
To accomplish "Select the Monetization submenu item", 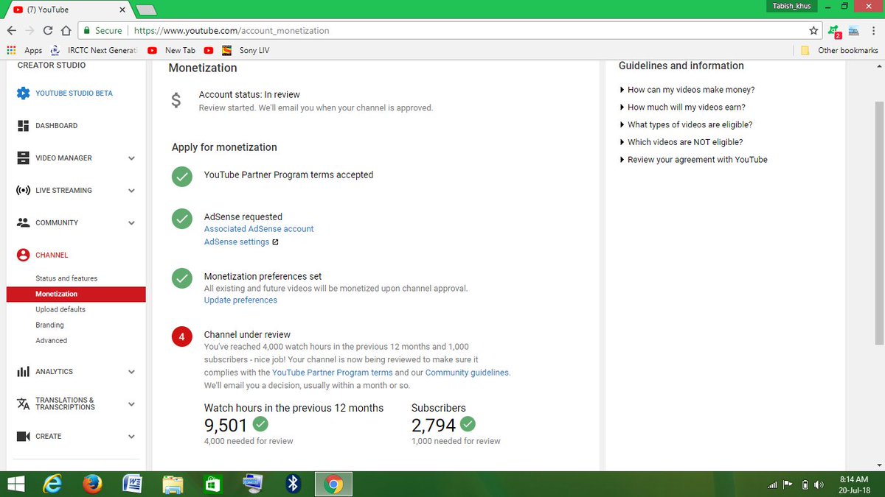I will [x=76, y=294].
